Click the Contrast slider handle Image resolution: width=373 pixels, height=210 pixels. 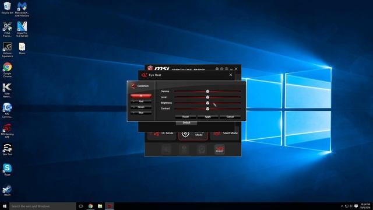pos(207,108)
